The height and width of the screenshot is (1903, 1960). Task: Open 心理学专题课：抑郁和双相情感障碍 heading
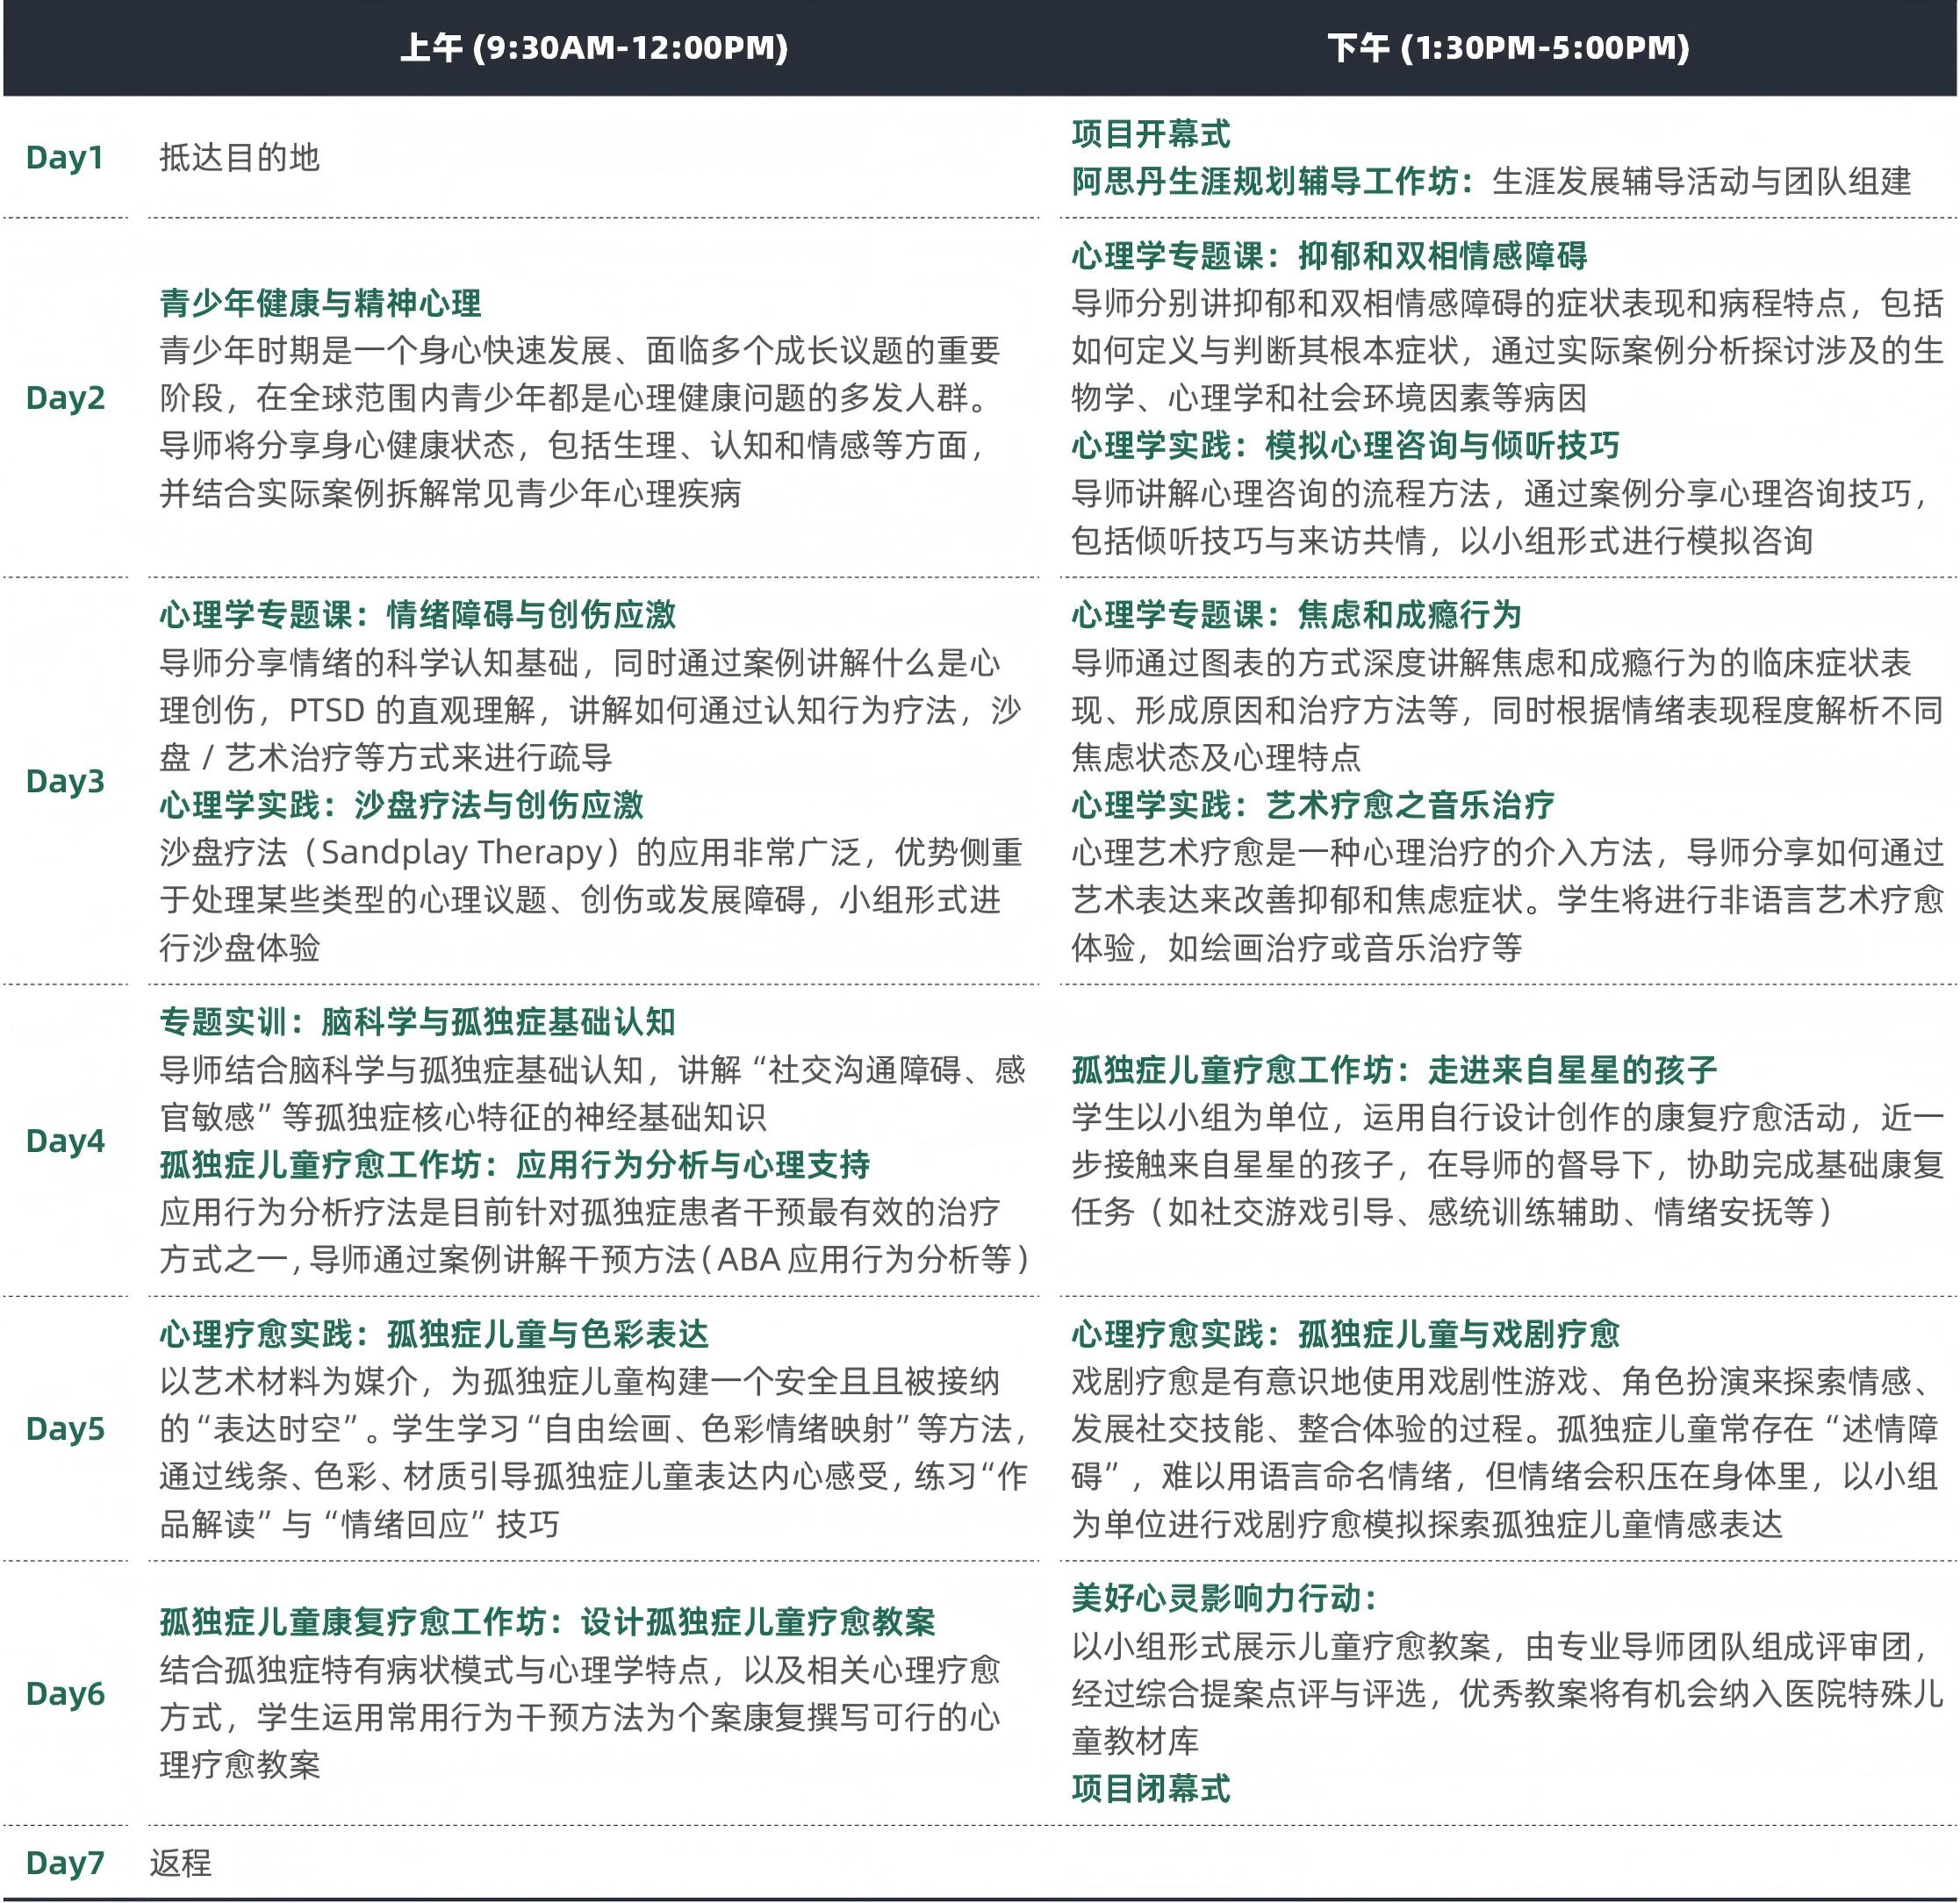[1329, 256]
